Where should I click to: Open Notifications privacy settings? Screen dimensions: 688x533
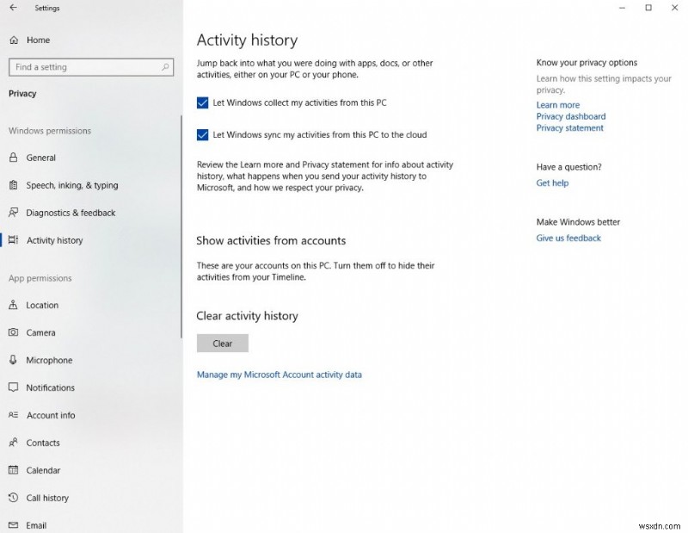[x=48, y=387]
